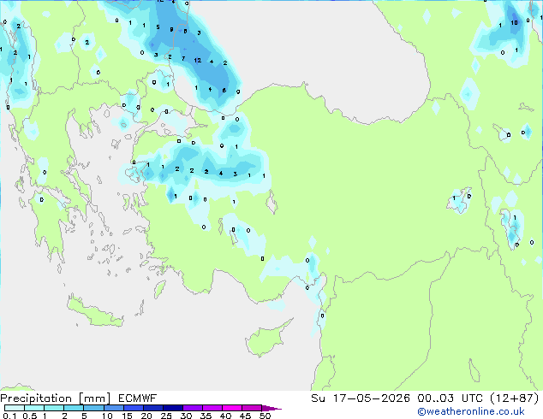Click the legend's purple arrow tip at 50
Screen dimensions: 543x419
(271, 408)
